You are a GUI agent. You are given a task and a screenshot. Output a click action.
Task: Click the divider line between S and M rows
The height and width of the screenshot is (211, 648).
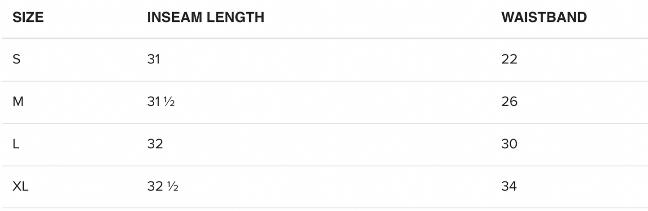click(x=324, y=81)
